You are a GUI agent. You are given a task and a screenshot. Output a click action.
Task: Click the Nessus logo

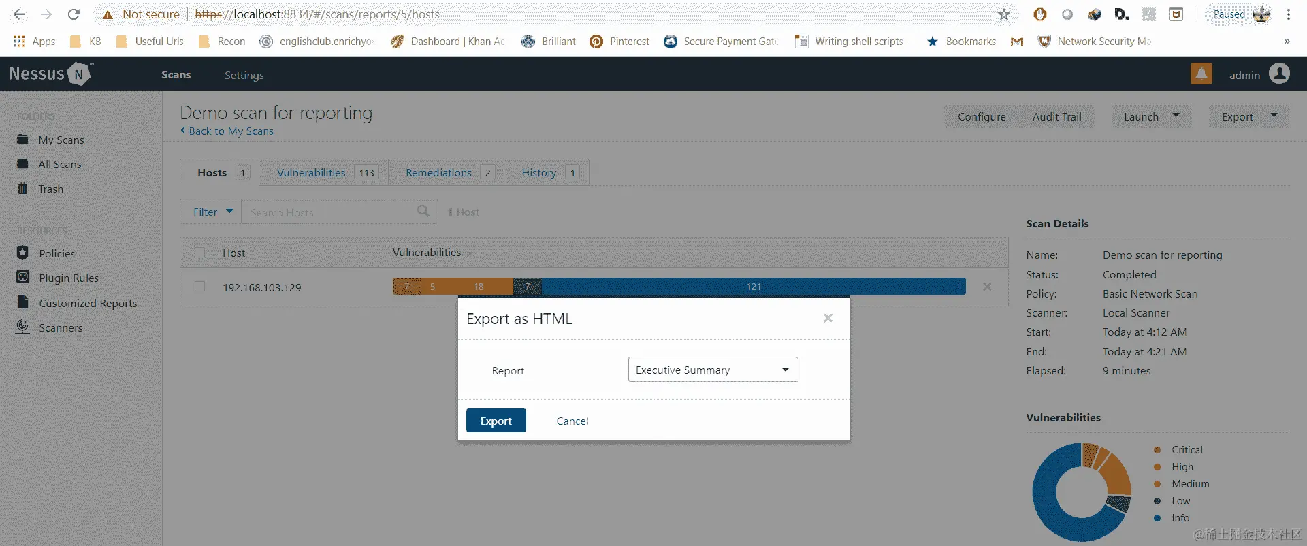[x=51, y=74]
